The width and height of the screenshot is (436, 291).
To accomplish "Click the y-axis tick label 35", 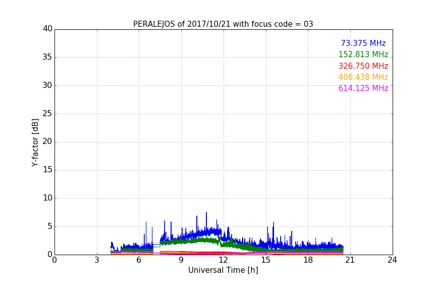I will [x=47, y=57].
